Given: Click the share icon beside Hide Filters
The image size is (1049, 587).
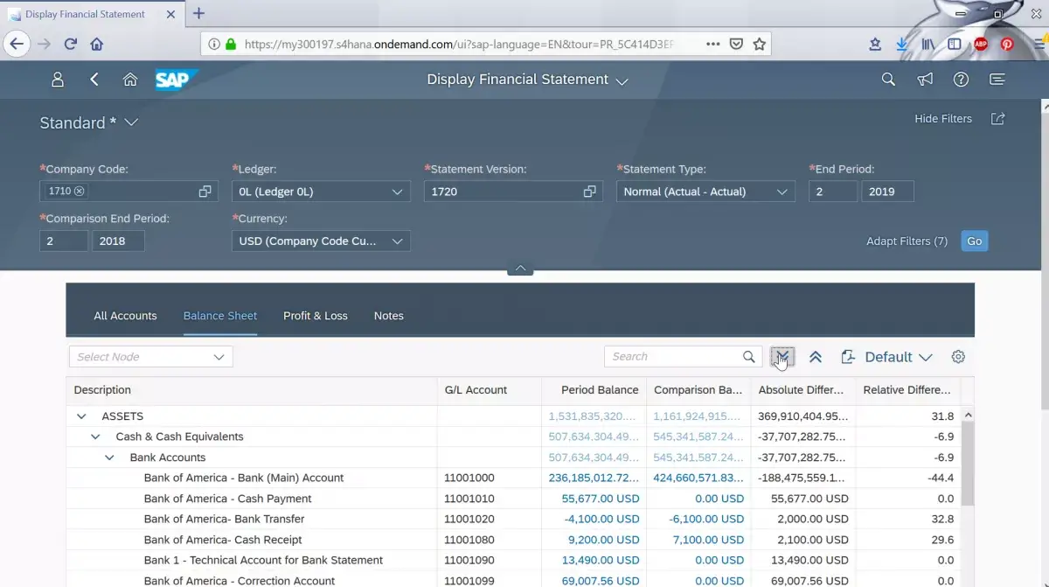Looking at the screenshot, I should pos(997,119).
